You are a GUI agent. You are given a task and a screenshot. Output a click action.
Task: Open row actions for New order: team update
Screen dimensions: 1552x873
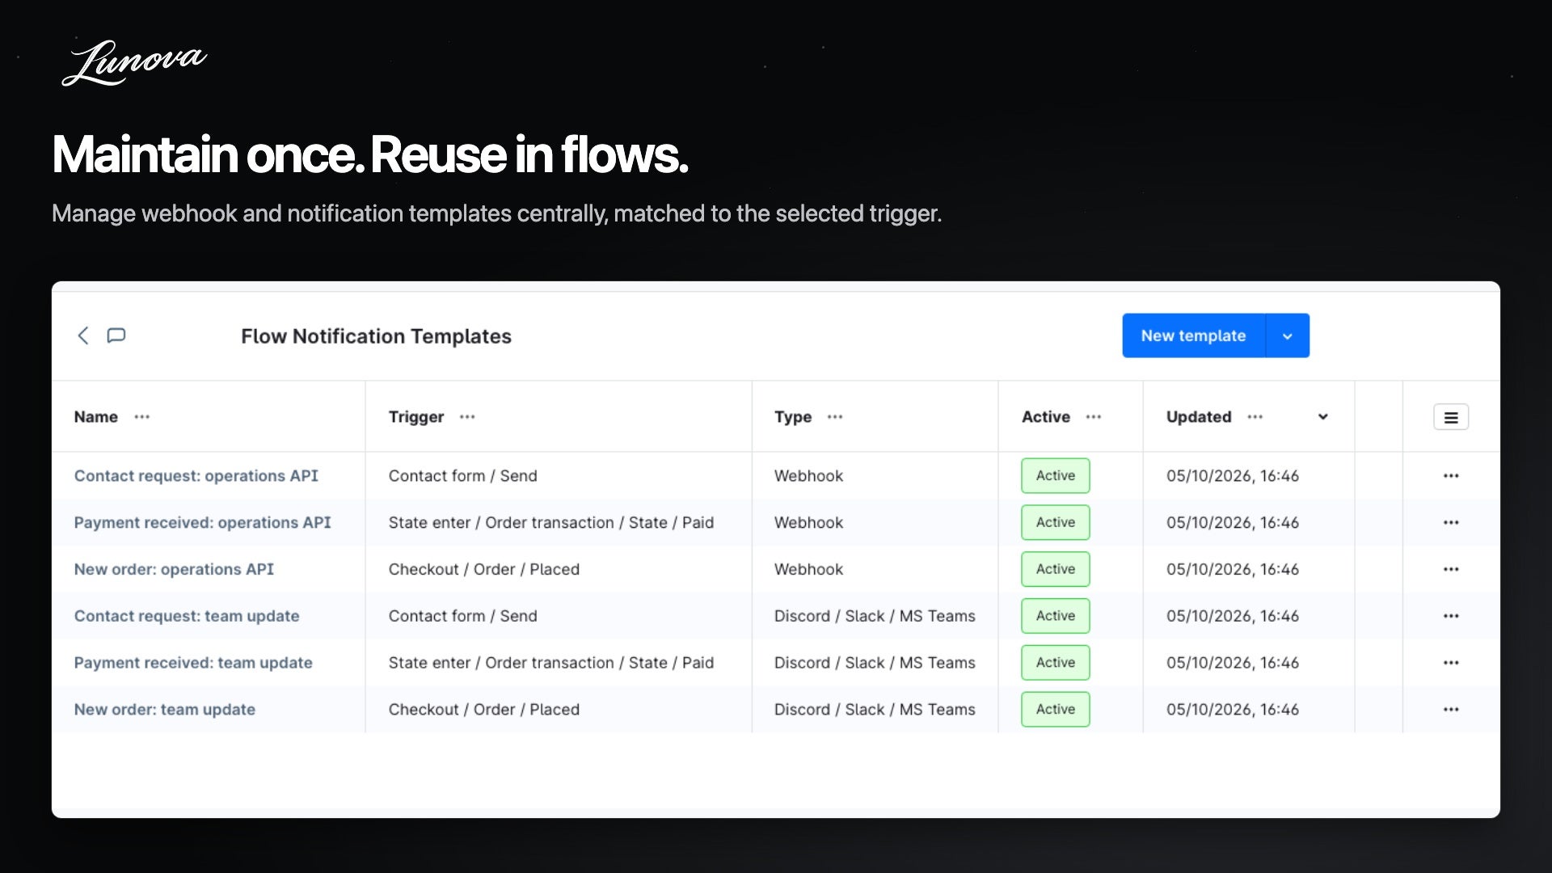point(1451,710)
